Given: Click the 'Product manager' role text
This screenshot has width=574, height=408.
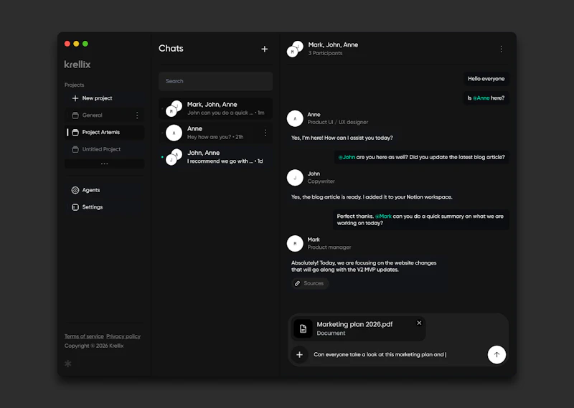Looking at the screenshot, I should pos(329,247).
